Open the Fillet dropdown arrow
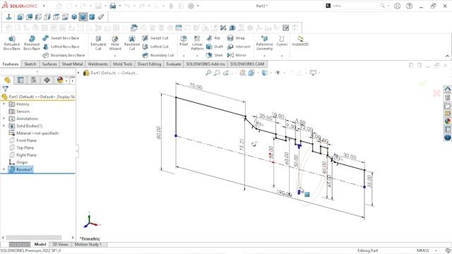 [x=184, y=56]
